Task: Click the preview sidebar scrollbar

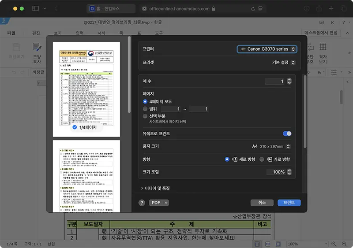Action: click(x=129, y=74)
